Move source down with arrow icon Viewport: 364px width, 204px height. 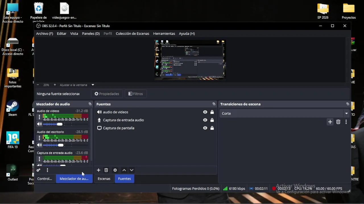pyautogui.click(x=131, y=170)
